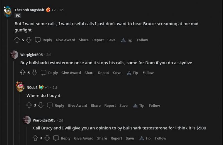The image size is (223, 145).
Task: Save TheLordLongshaft's comment
Action: point(111,40)
